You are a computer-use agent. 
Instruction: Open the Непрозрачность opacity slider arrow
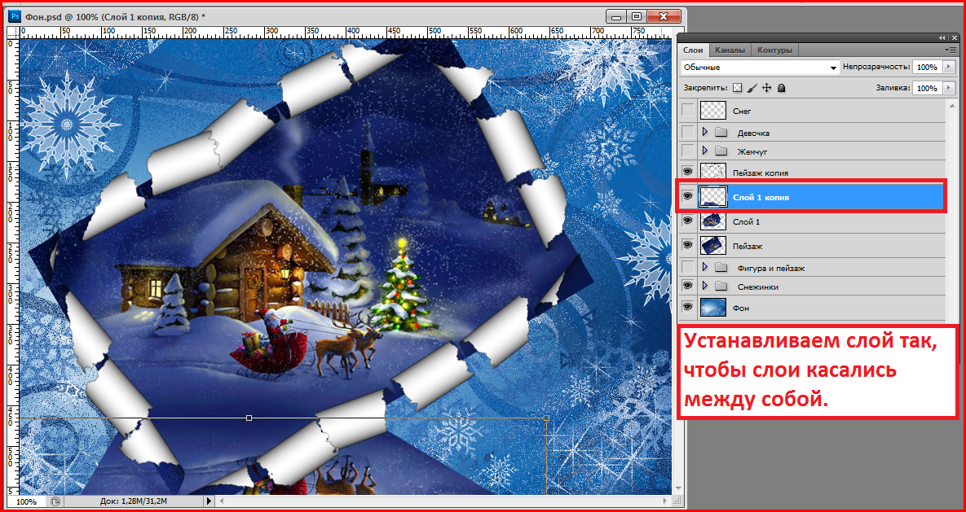(x=949, y=67)
